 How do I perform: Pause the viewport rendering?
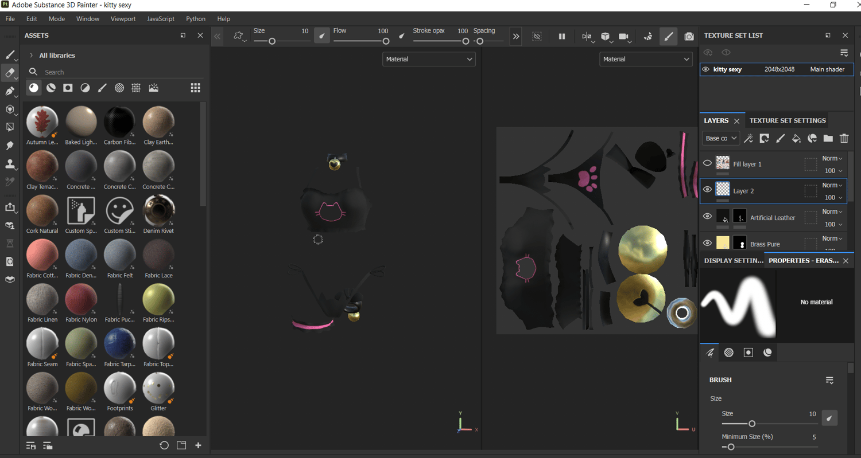561,37
